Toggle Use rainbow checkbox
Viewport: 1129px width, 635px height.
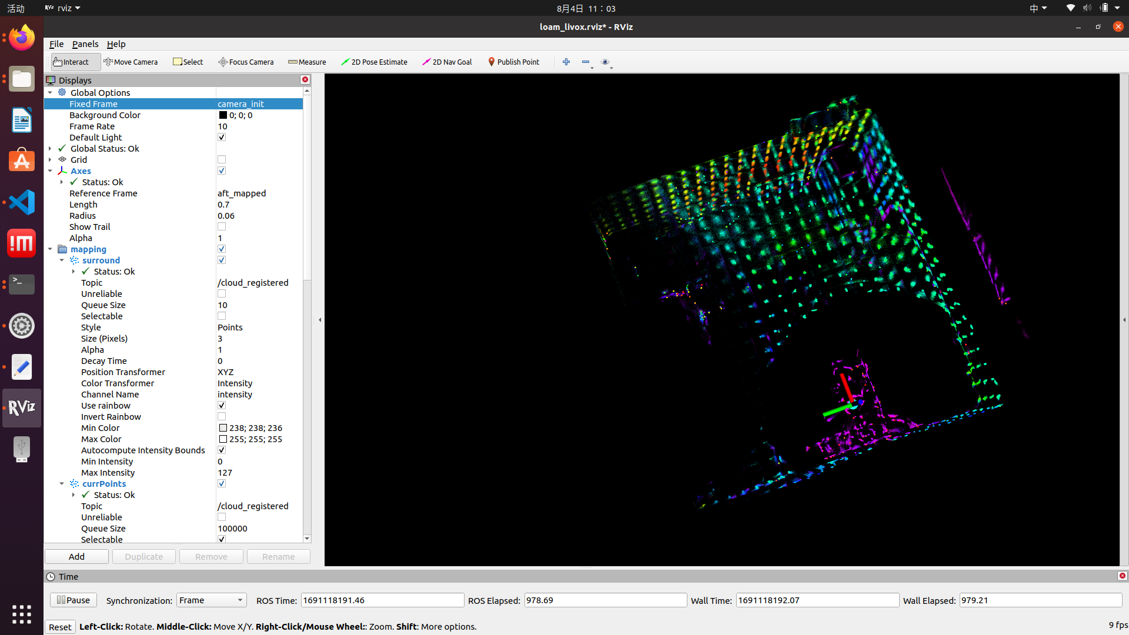[222, 406]
